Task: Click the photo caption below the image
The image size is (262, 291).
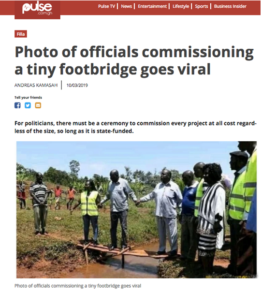Action: pyautogui.click(x=78, y=286)
